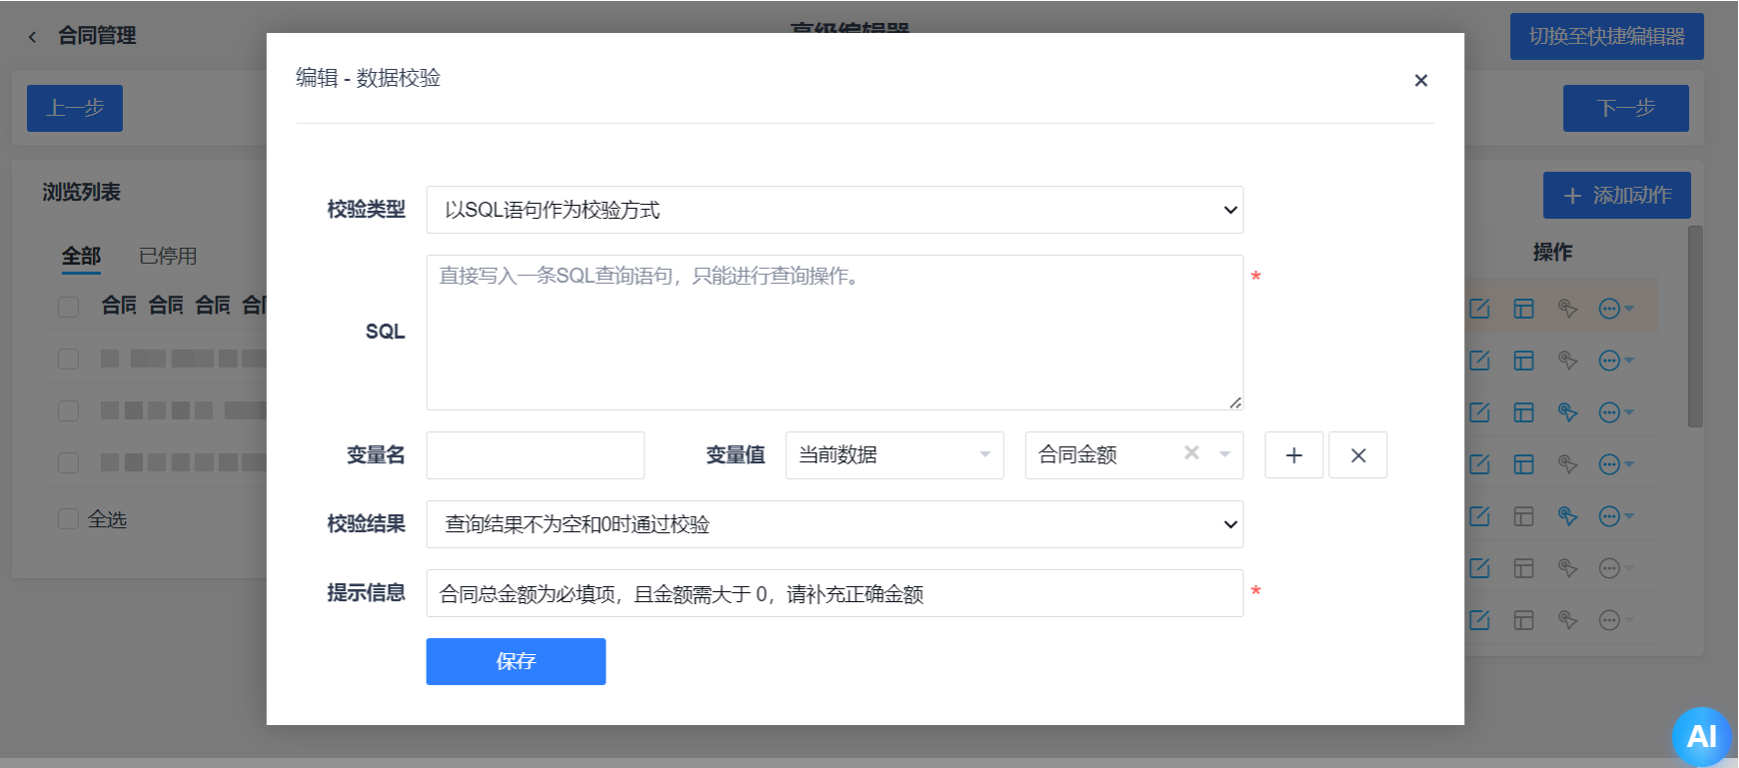Screen dimensions: 1739x768
Task: Tick the checkbox of the first blurred data row
Action: click(68, 359)
